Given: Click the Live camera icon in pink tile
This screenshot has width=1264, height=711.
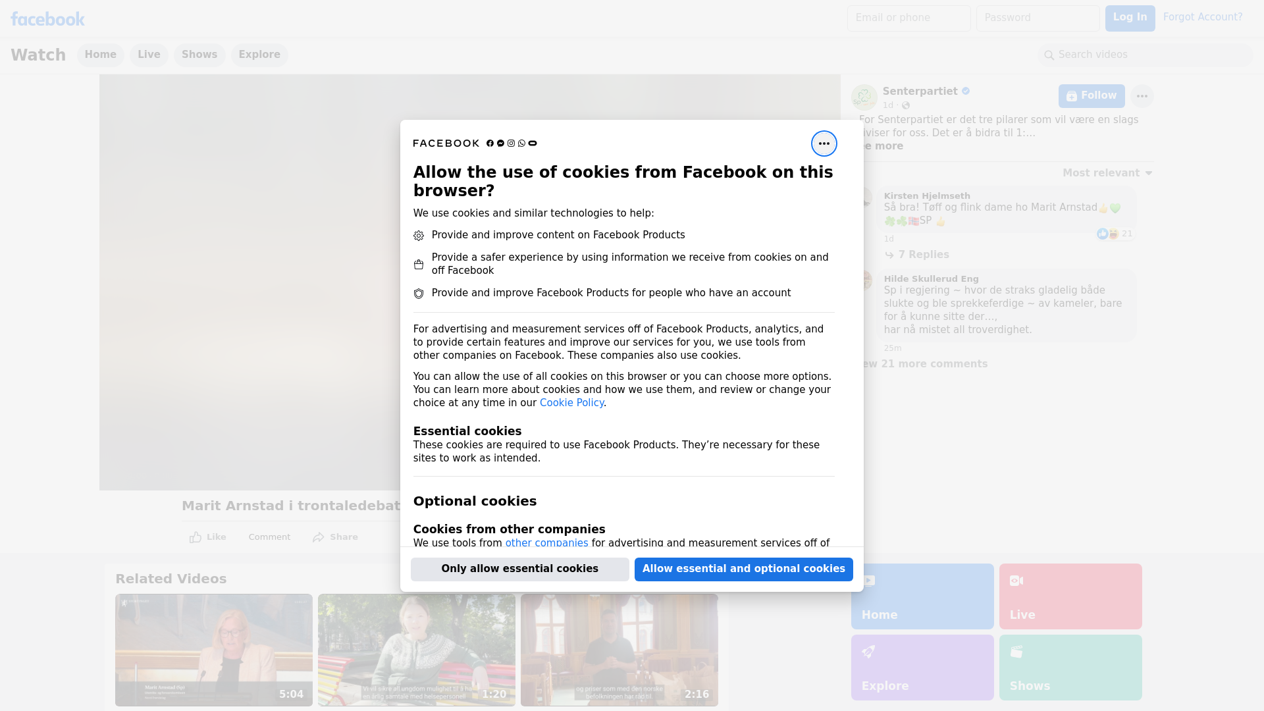Looking at the screenshot, I should pos(1016,581).
